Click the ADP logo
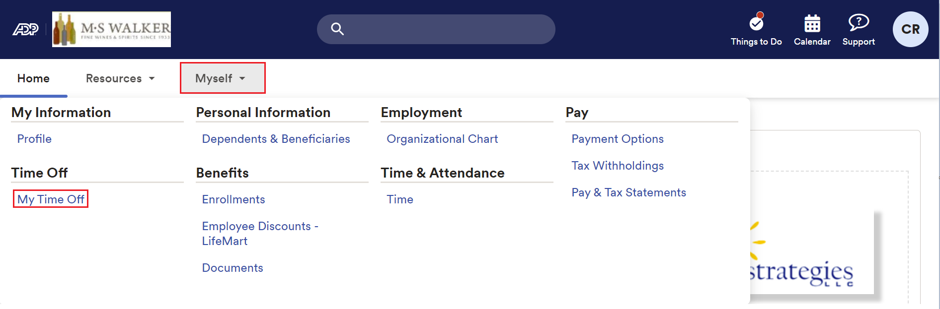Viewport: 940px width, 309px height. (25, 29)
